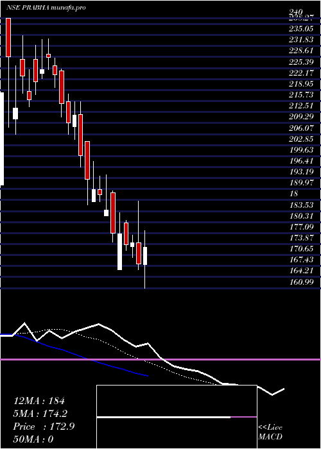This screenshot has height=449, width=321.
Task: Click the 177.09 price axis label
Action: [x=301, y=227]
